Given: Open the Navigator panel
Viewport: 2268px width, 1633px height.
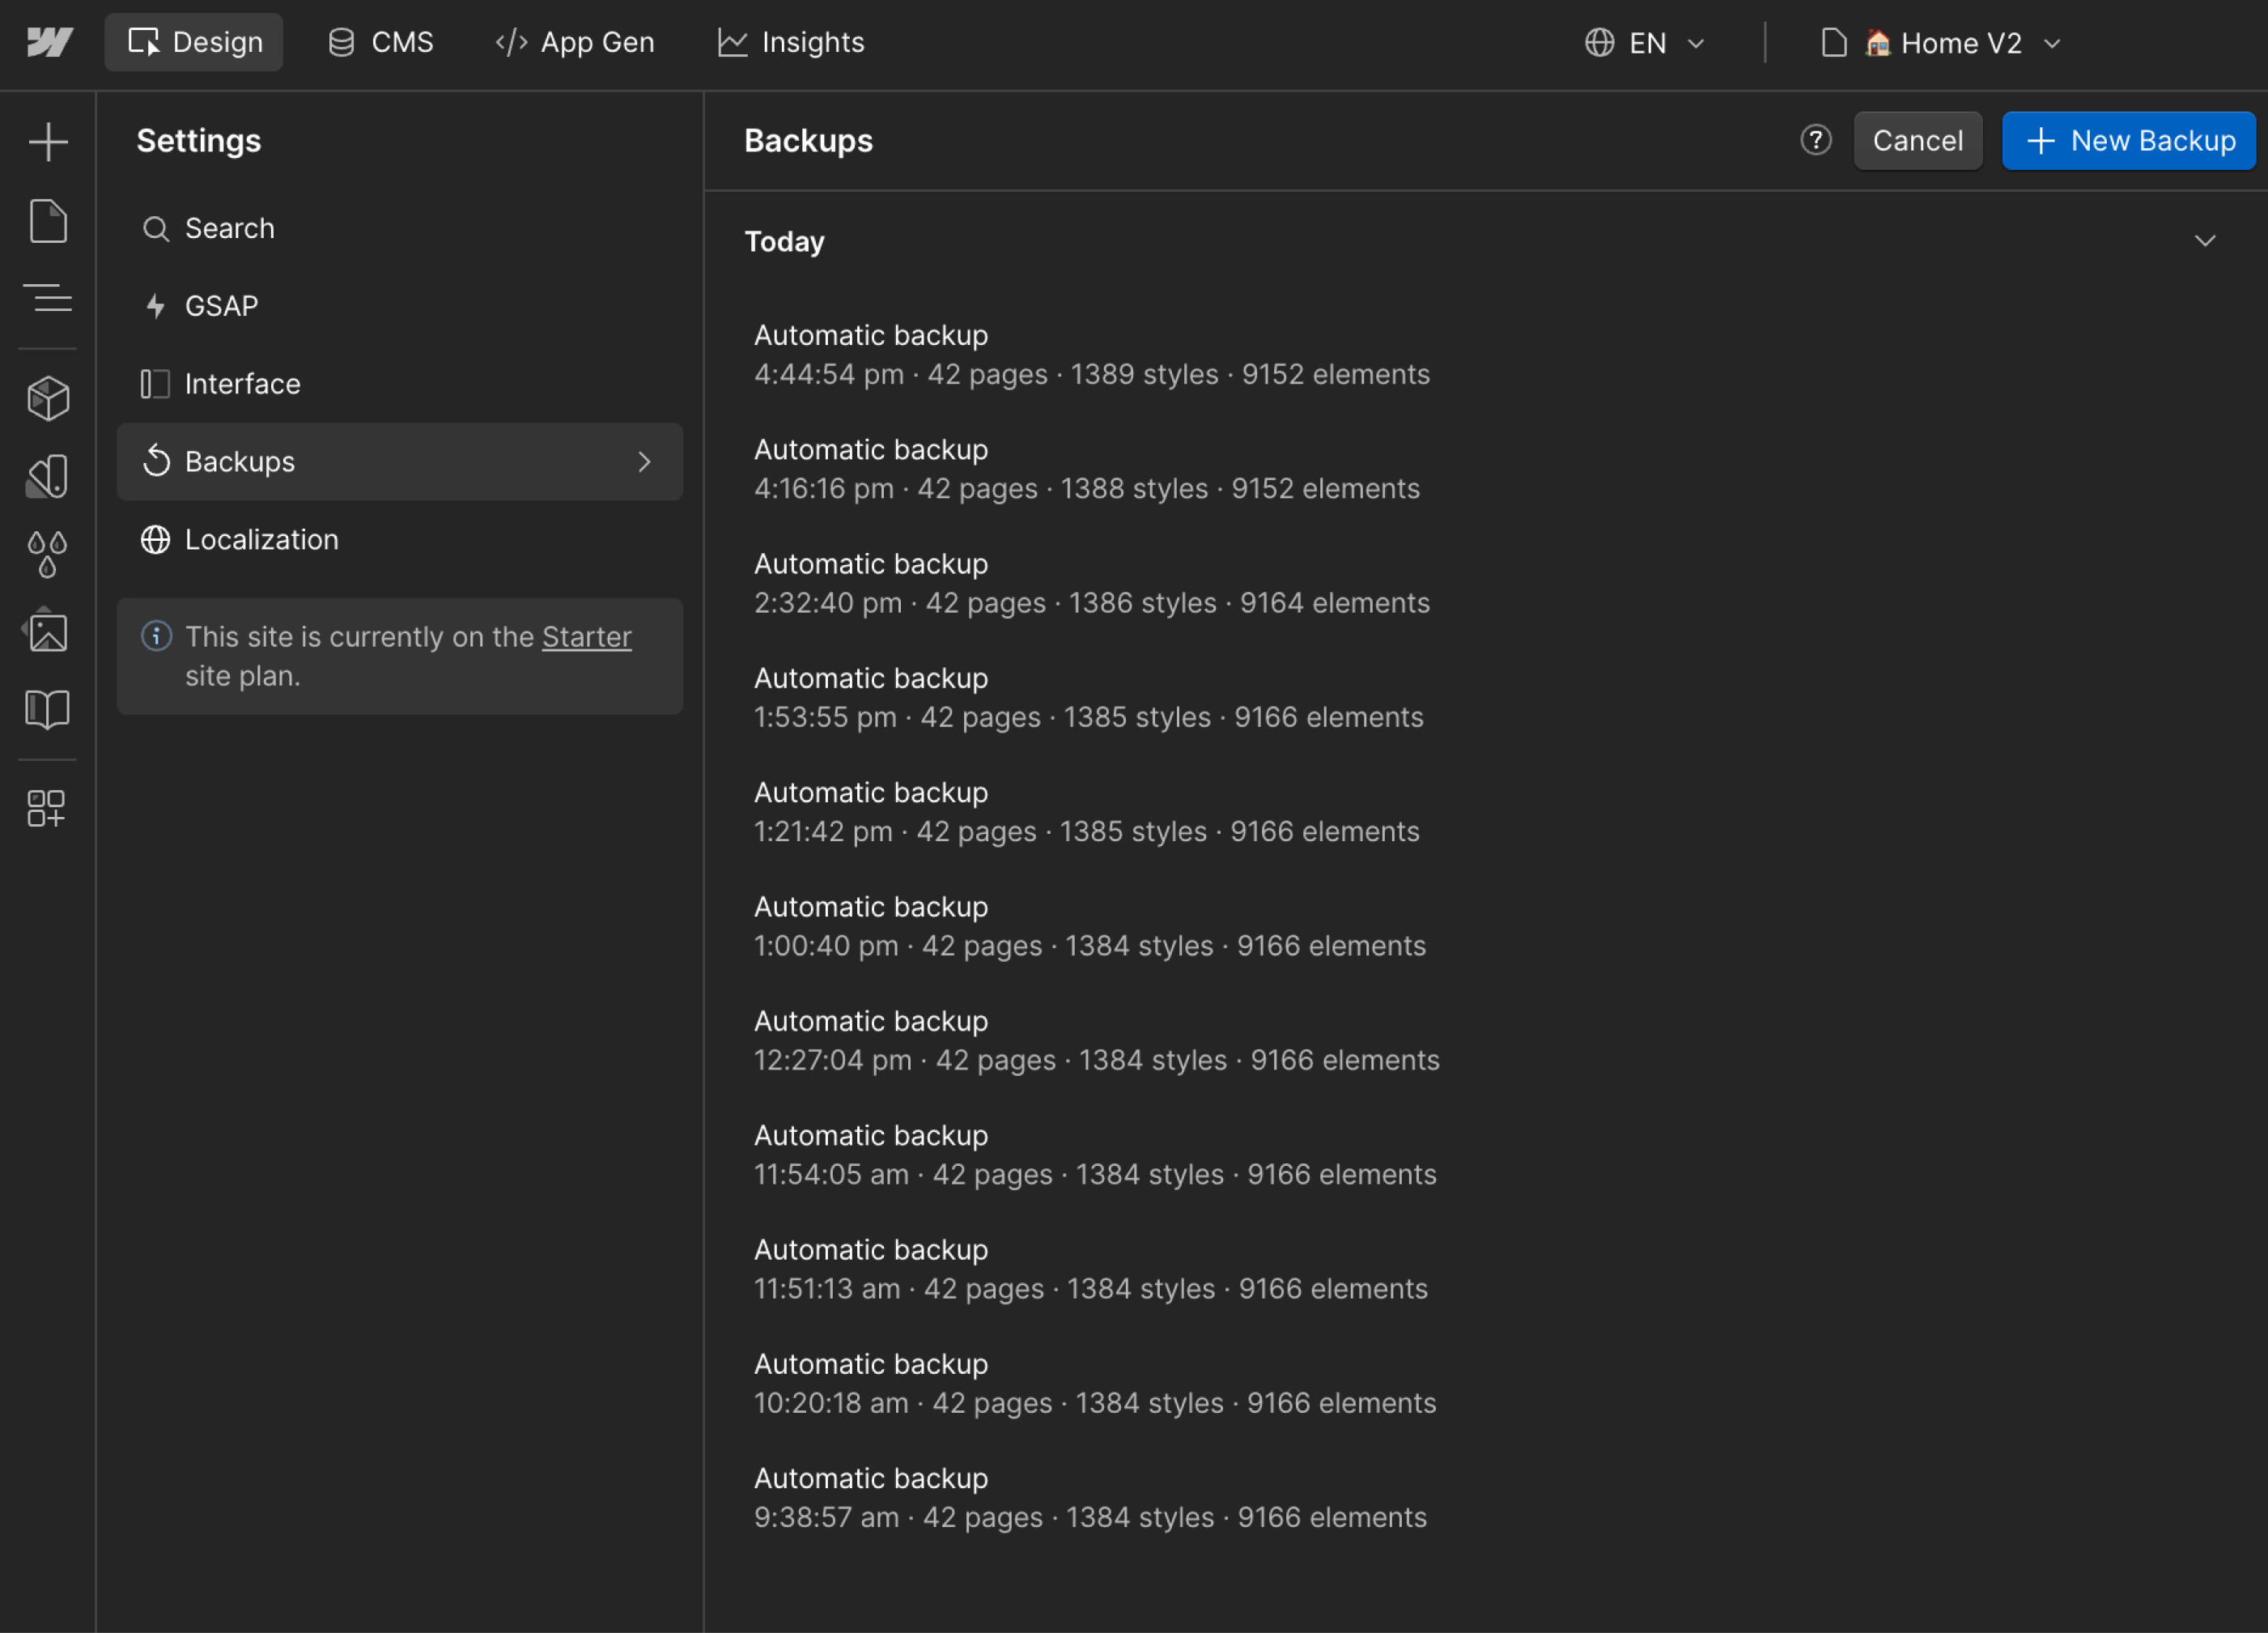Looking at the screenshot, I should 48,298.
